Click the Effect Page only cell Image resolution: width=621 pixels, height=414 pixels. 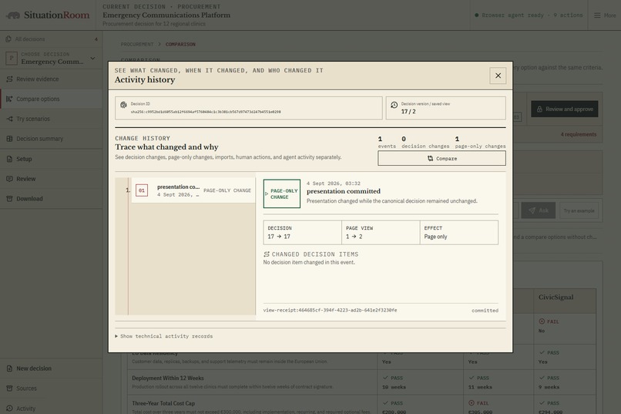[x=459, y=233]
